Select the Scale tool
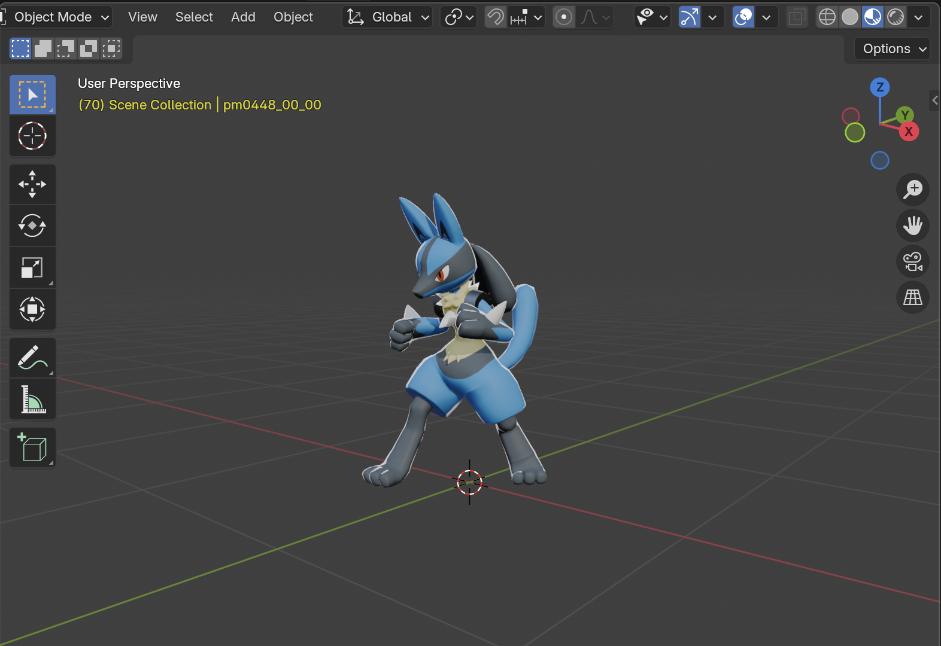 pyautogui.click(x=32, y=267)
